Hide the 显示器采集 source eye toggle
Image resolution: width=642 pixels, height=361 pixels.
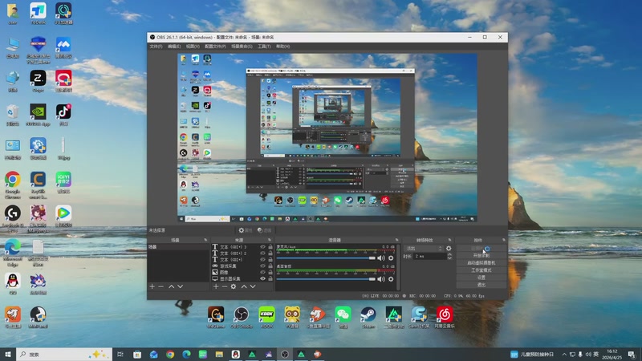pos(262,278)
